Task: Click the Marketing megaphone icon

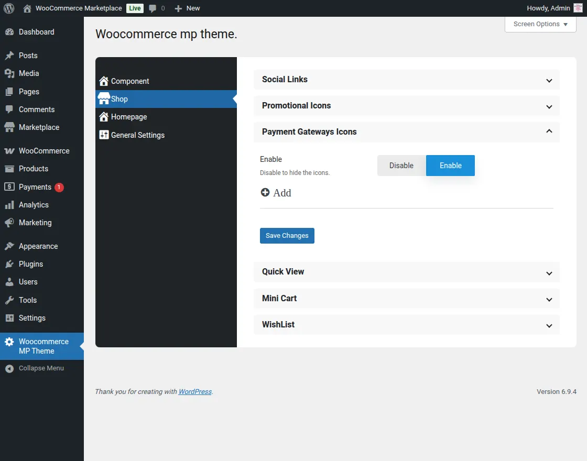Action: tap(9, 223)
